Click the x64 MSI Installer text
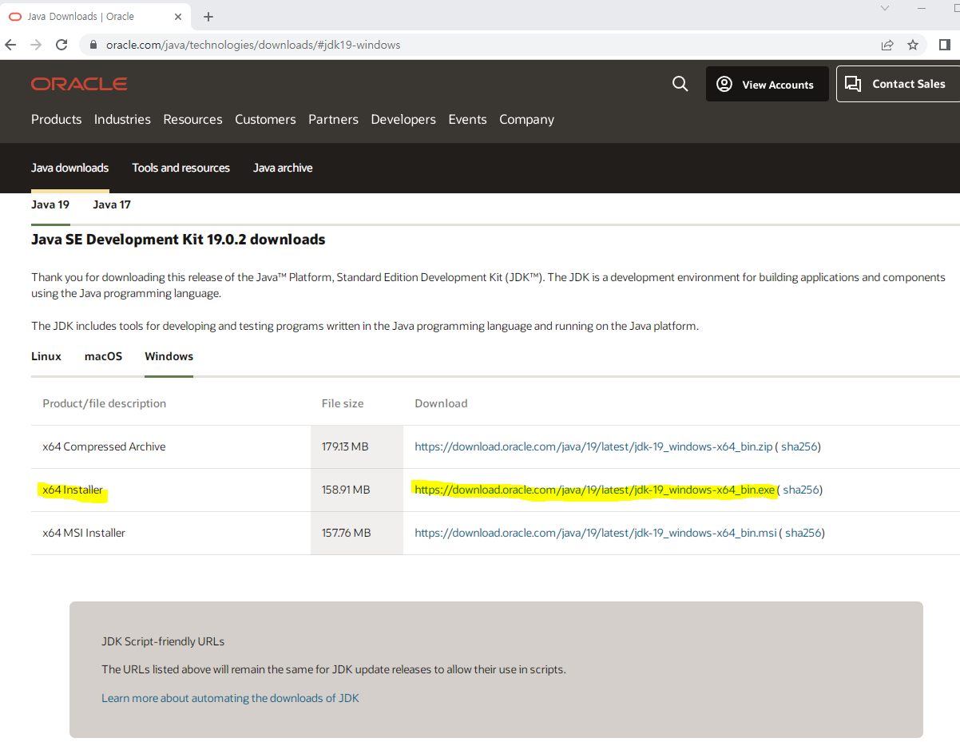The width and height of the screenshot is (960, 742). point(84,533)
